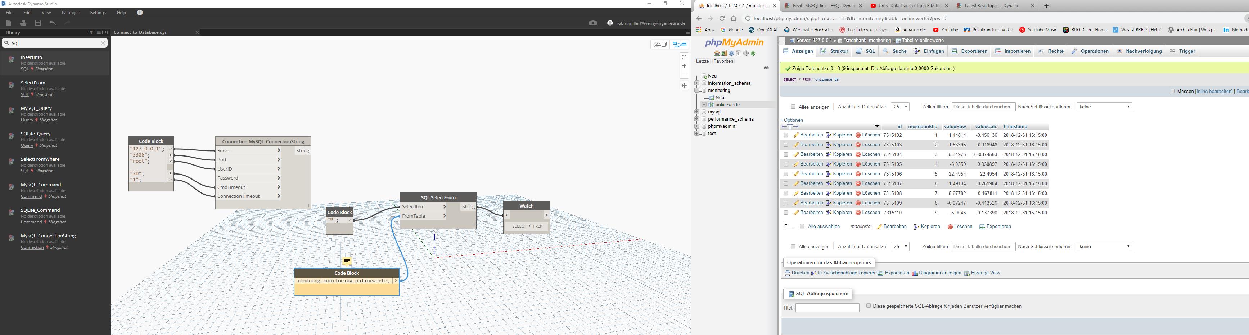Focus the Chrome address bar showing the localhost URL
1249x335 pixels.
[994, 18]
